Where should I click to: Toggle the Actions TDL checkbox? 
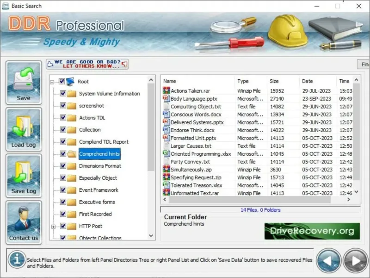[63, 118]
